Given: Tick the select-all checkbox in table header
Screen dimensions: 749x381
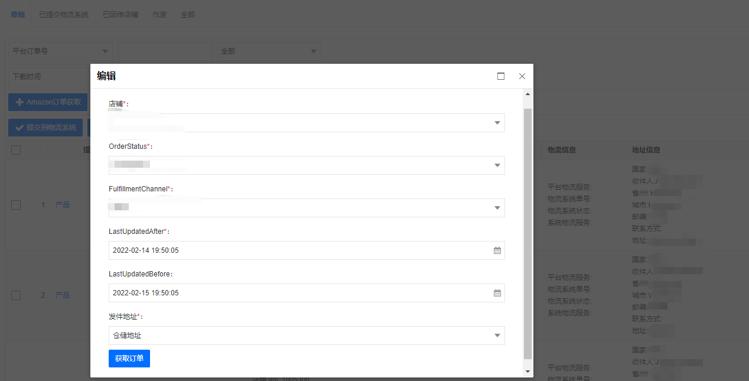Looking at the screenshot, I should click(x=16, y=150).
